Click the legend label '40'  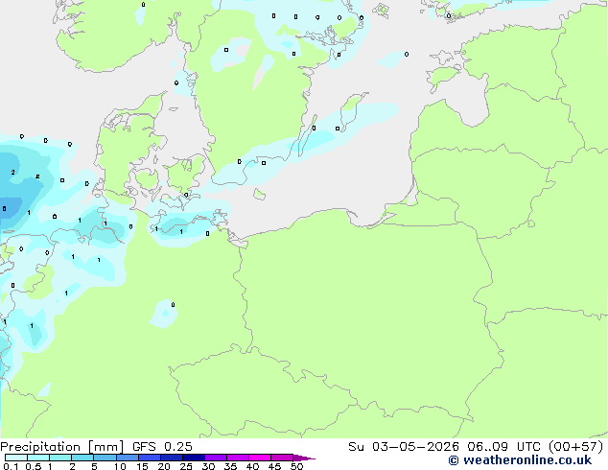(x=252, y=466)
